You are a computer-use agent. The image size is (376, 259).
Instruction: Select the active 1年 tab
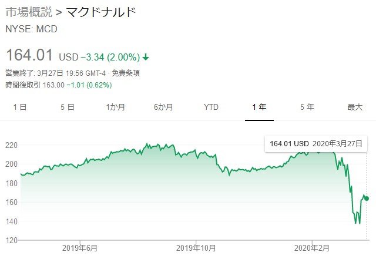click(x=258, y=107)
